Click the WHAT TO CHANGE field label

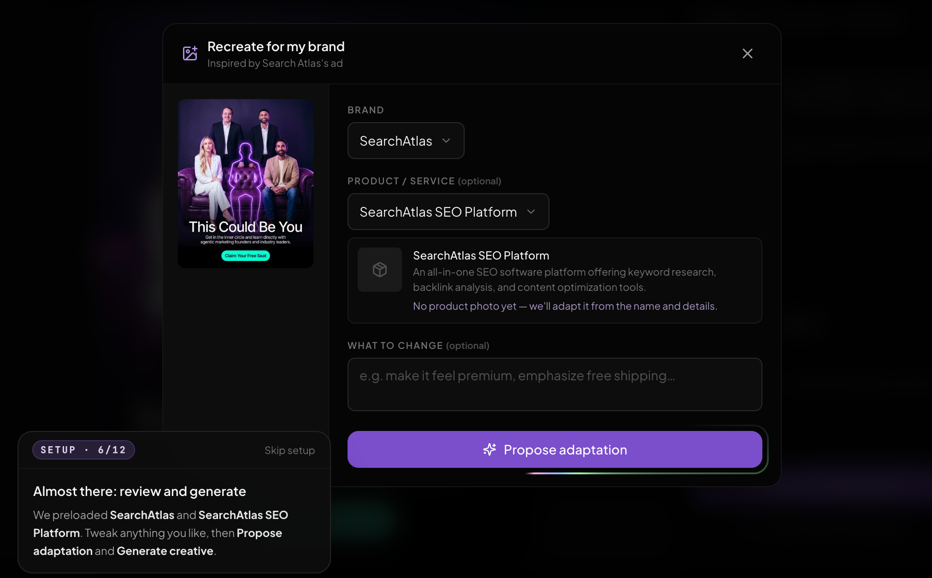pos(419,346)
